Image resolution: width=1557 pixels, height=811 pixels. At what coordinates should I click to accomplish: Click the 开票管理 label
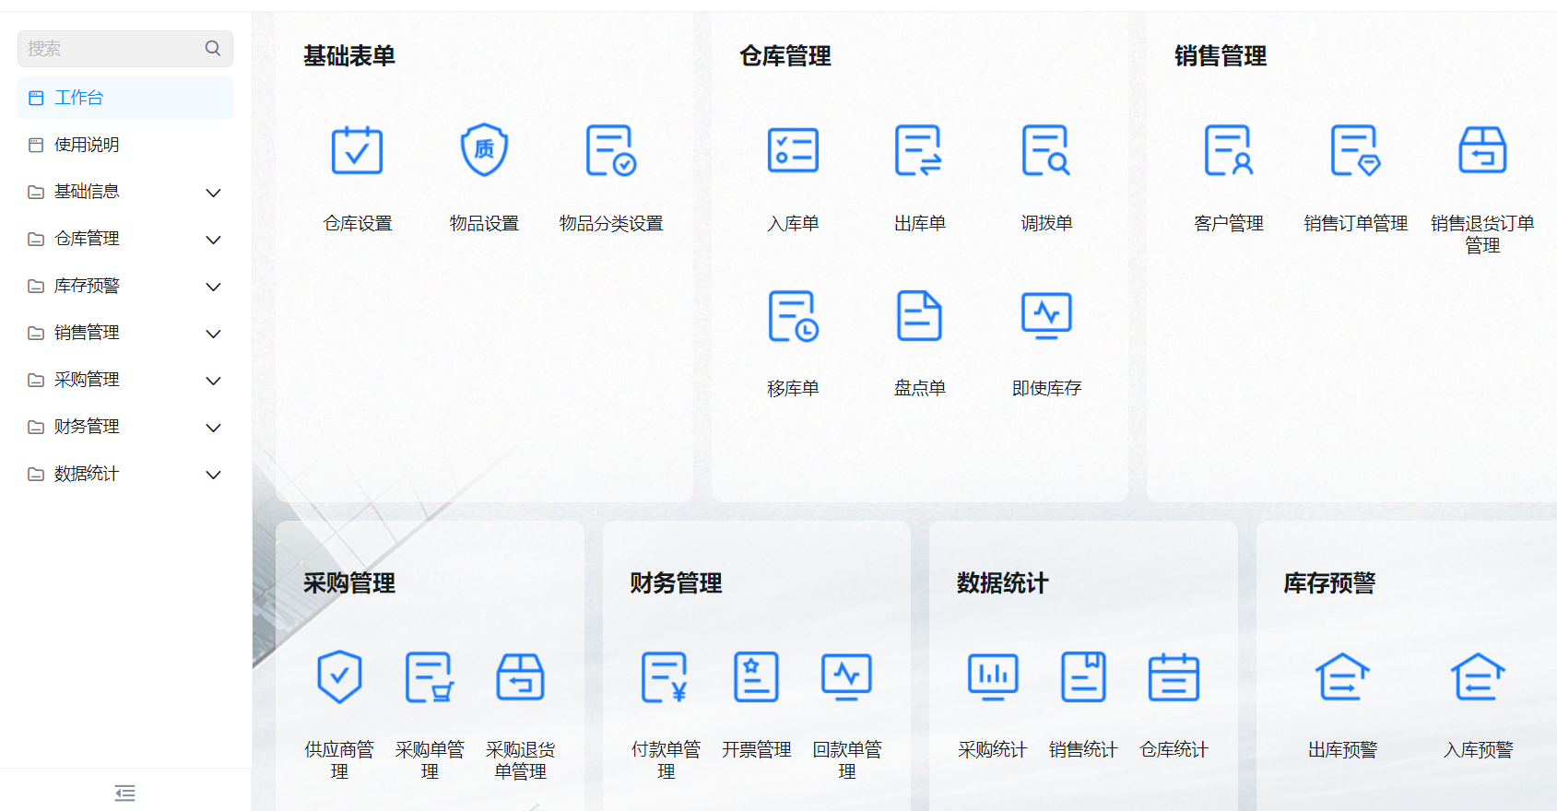point(756,749)
